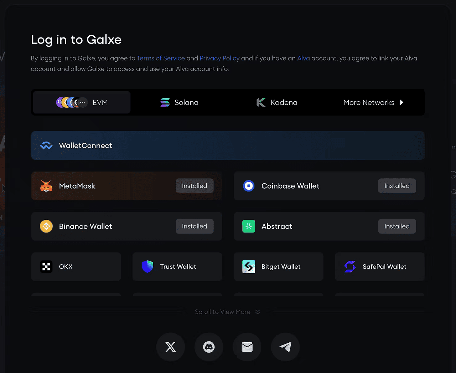Click the Coinbase Wallet blue circle icon
The width and height of the screenshot is (456, 373).
(x=249, y=186)
